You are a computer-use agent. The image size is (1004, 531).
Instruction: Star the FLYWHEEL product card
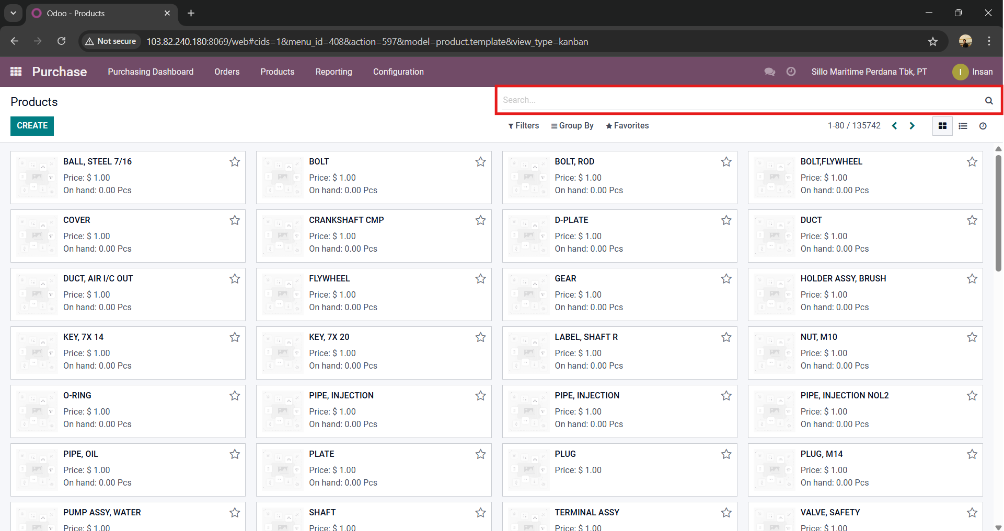(480, 279)
